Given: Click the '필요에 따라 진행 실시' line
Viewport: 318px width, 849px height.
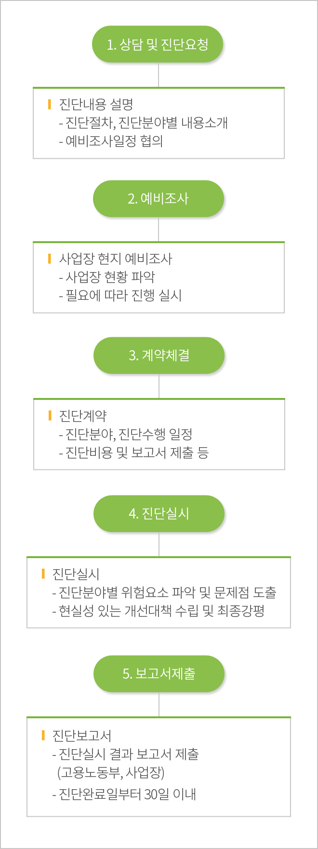Looking at the screenshot, I should 120,295.
